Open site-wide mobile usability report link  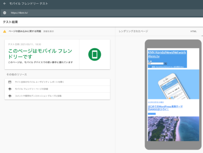[39, 82]
